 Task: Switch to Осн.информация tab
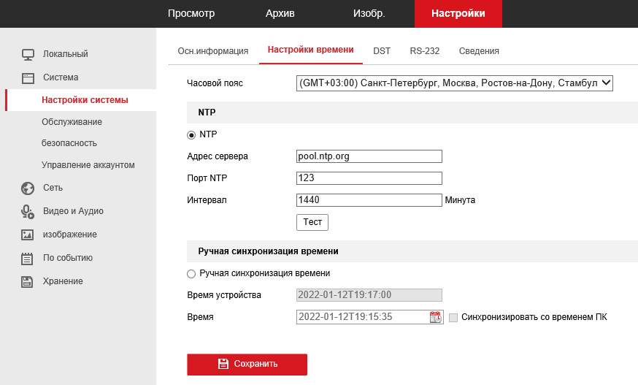pyautogui.click(x=213, y=51)
